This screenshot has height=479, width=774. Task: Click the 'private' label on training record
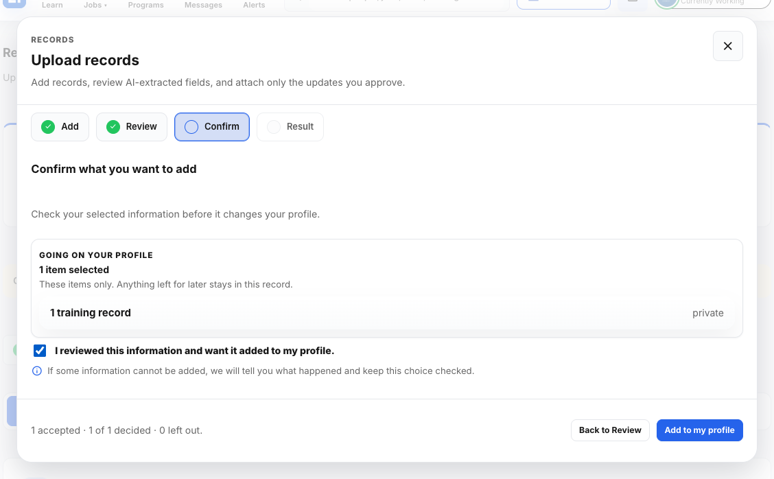point(708,313)
